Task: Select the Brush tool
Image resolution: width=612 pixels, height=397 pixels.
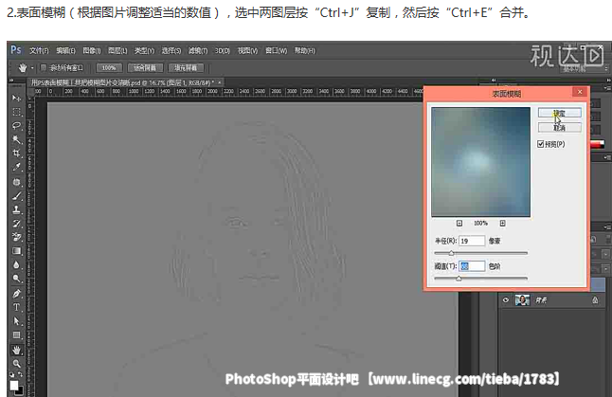Action: click(16, 196)
